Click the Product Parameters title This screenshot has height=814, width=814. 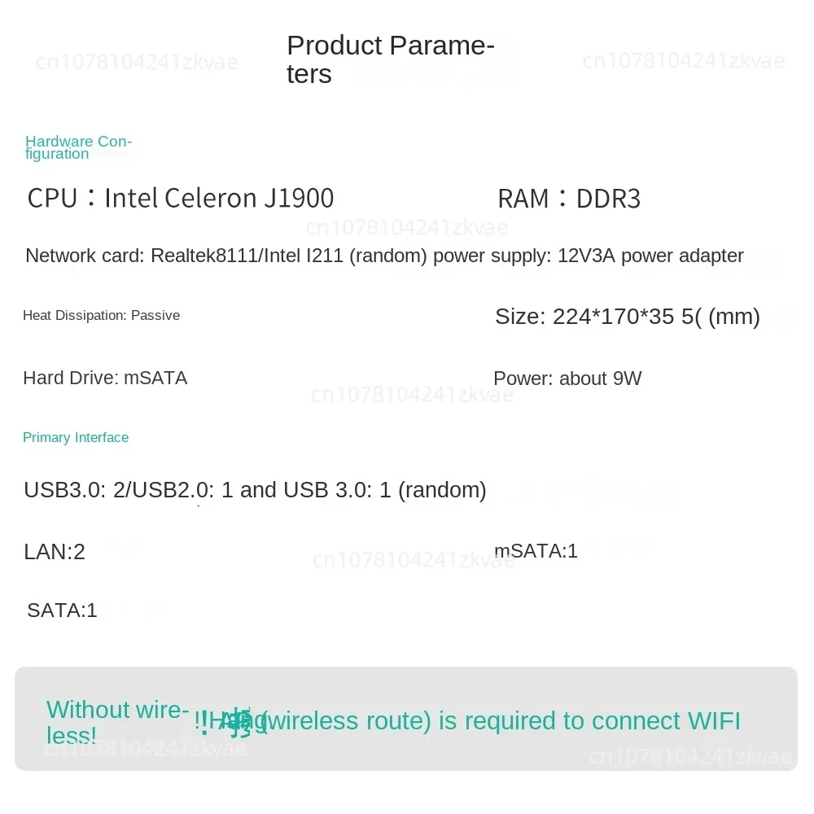click(391, 59)
